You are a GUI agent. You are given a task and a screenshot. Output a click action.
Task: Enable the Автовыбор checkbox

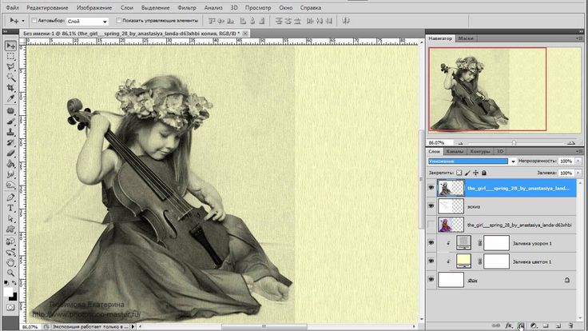34,21
